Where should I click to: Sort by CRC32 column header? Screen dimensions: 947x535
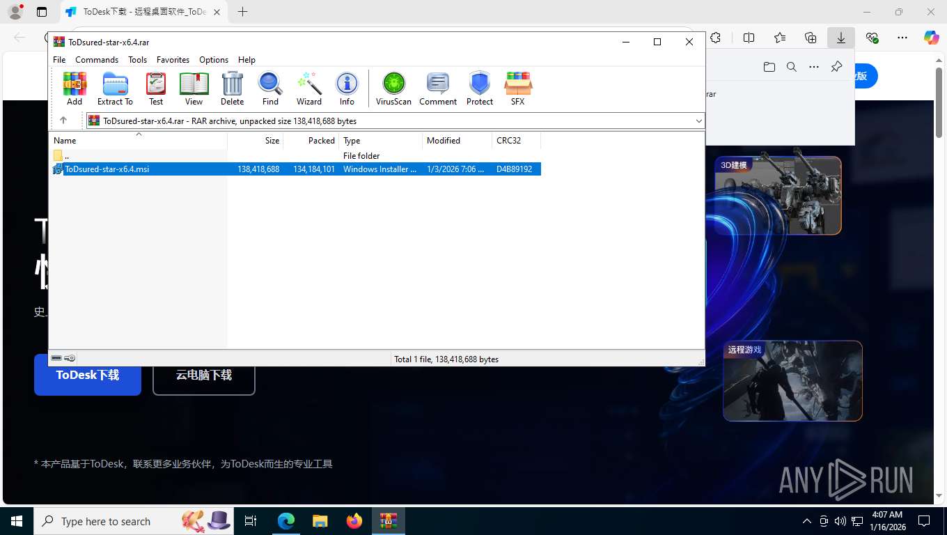click(517, 140)
